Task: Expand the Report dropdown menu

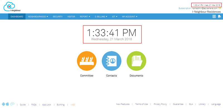Action: pos(85,17)
